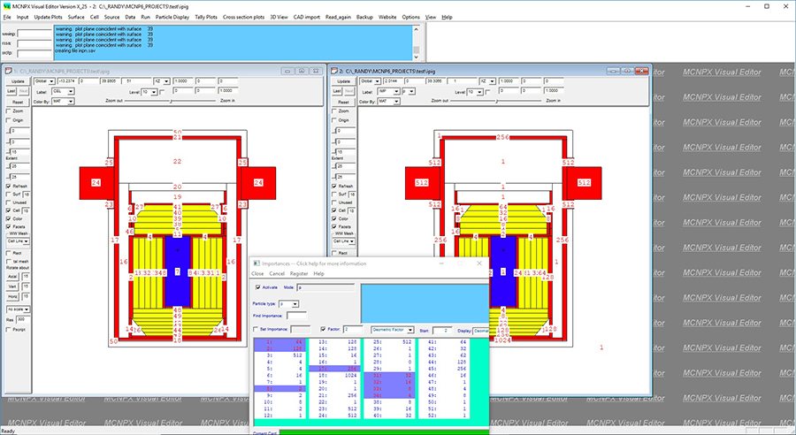The image size is (796, 435).
Task: Click zoom slider in plot window 2
Action: (496, 101)
